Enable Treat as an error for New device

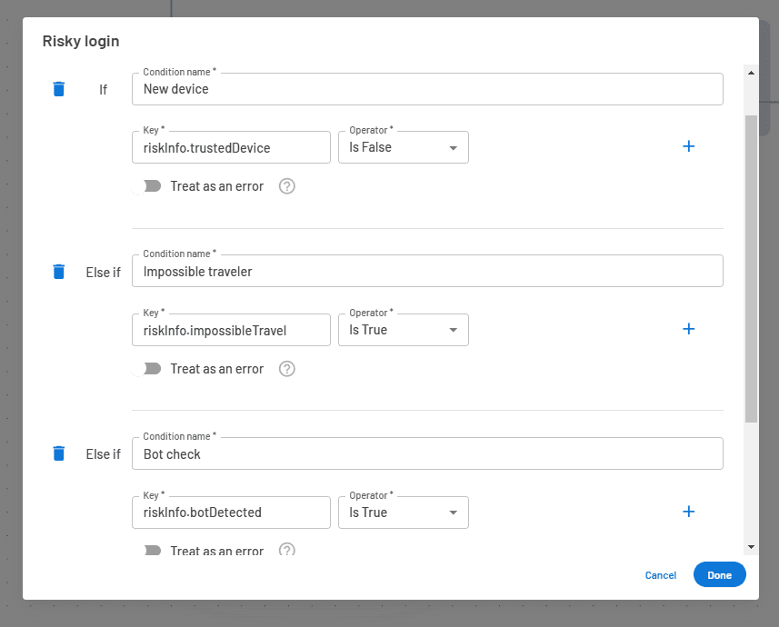coord(148,186)
